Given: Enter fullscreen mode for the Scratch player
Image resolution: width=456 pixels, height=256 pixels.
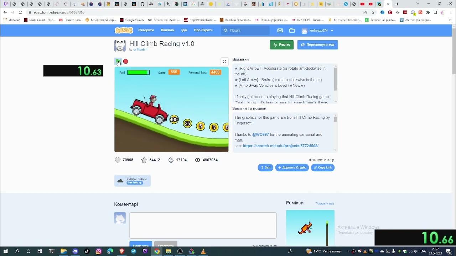Looking at the screenshot, I should (x=224, y=62).
